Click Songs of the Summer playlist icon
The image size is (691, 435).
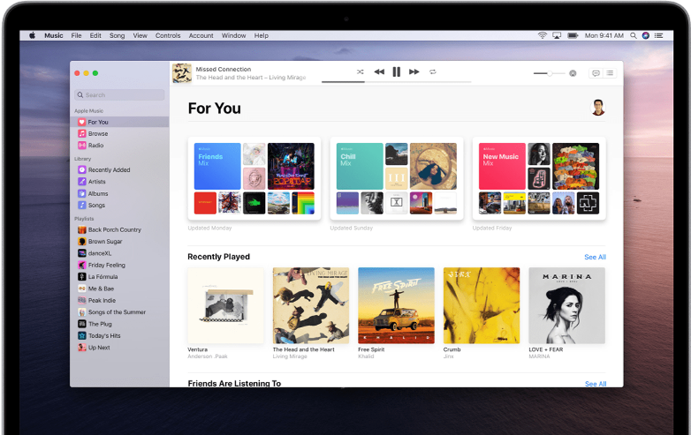82,312
